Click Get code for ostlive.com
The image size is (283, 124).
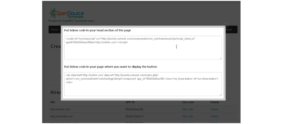pyautogui.click(x=188, y=110)
